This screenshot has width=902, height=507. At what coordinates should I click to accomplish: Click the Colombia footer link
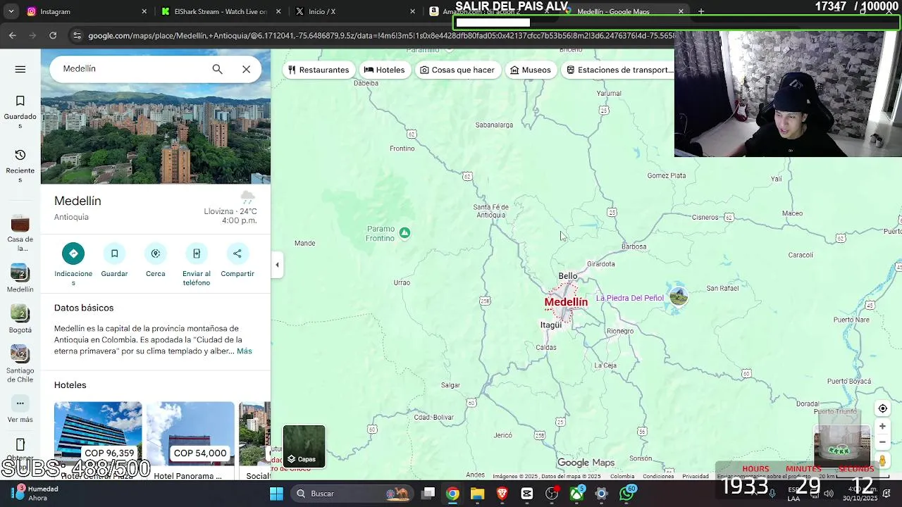click(622, 476)
